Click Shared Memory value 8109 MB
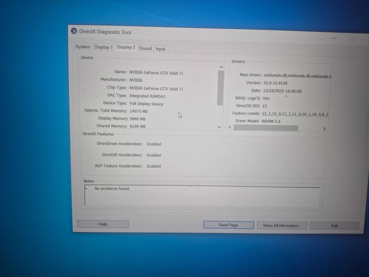 pos(137,127)
